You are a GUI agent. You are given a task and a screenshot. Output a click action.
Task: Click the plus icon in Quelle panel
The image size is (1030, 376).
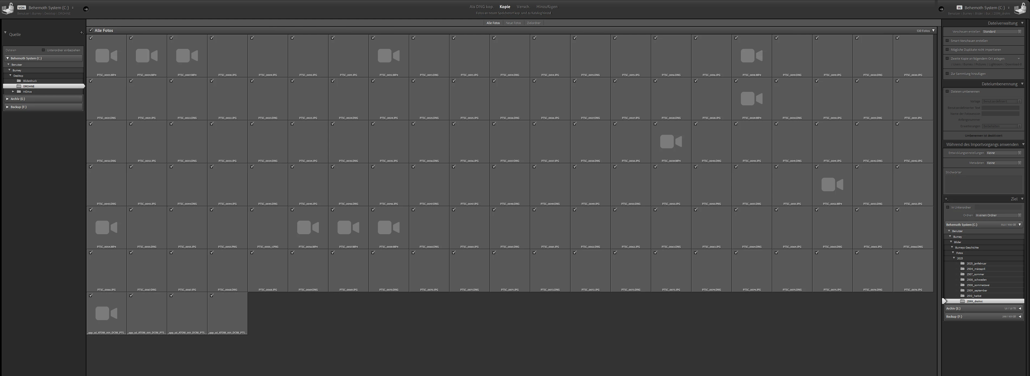pos(81,33)
